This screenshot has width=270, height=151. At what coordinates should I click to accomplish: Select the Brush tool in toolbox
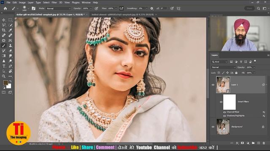tap(4, 46)
